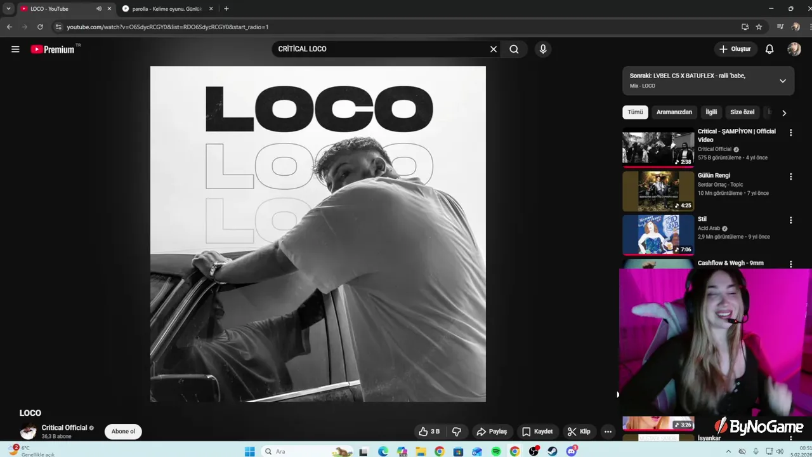Open Stil by Acid Arab thumbnail
The height and width of the screenshot is (457, 812).
658,235
